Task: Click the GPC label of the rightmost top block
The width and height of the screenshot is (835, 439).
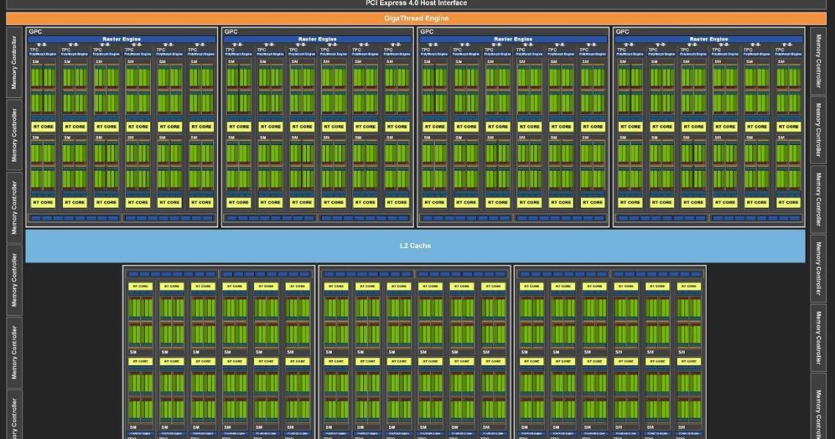Action: 622,31
